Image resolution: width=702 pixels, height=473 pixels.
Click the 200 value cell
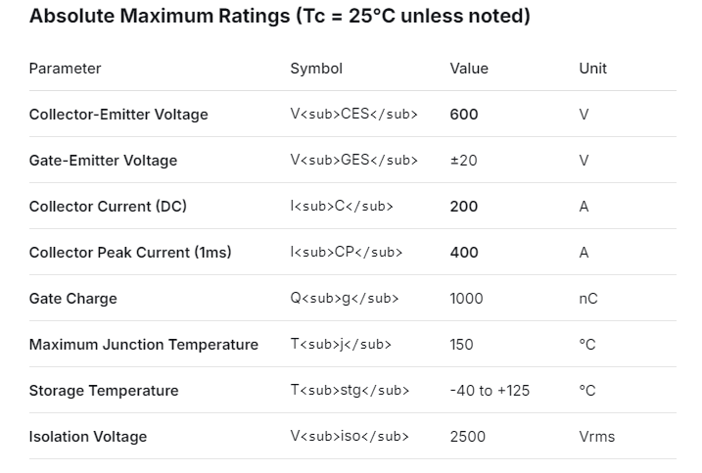tap(464, 207)
